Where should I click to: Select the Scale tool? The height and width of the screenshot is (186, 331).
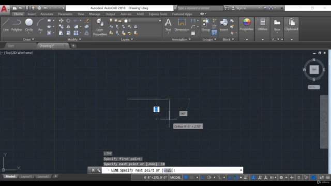coord(68,33)
